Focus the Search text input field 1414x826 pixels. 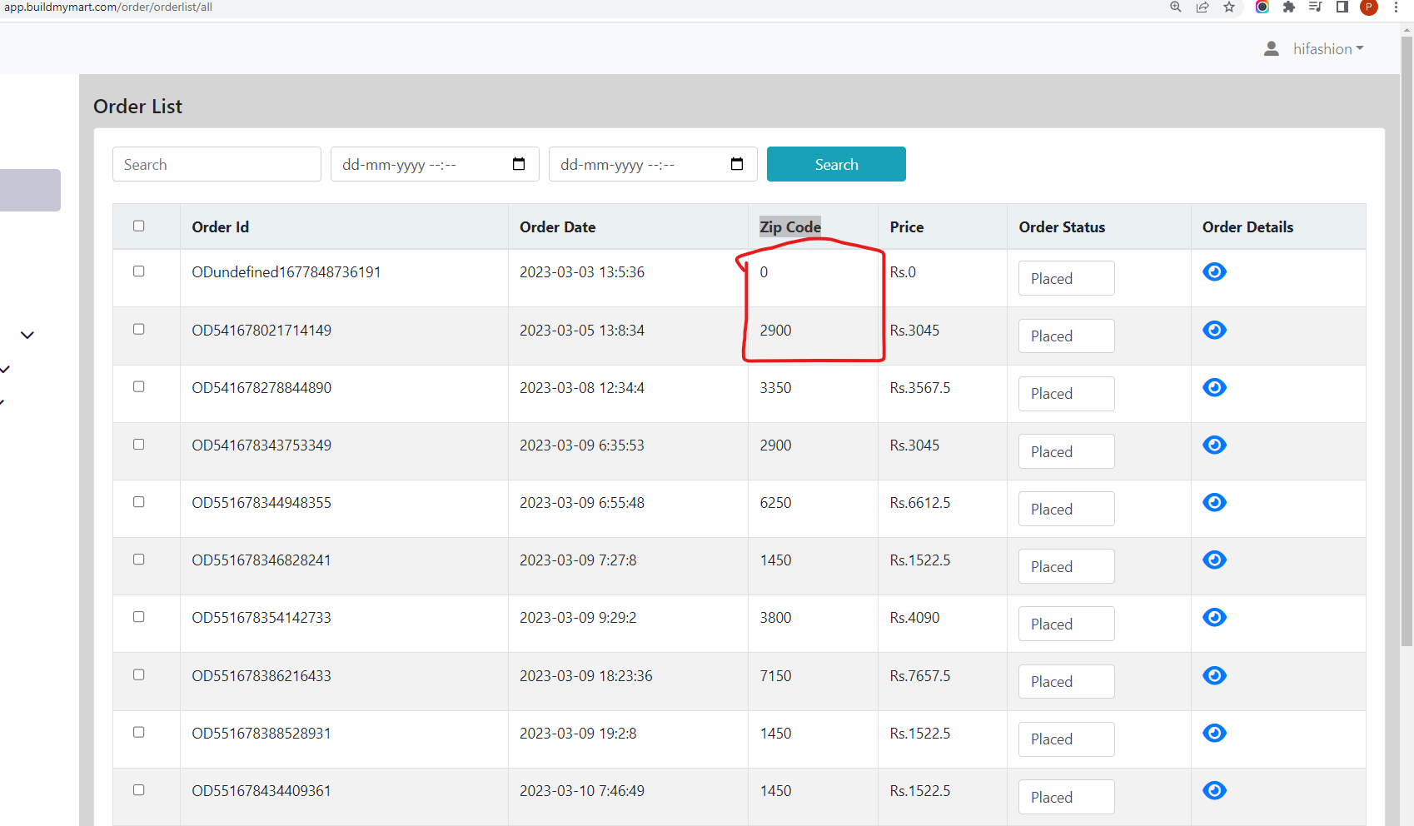tap(217, 164)
